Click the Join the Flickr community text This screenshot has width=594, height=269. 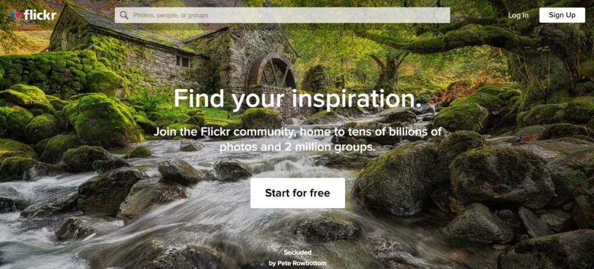(x=298, y=139)
